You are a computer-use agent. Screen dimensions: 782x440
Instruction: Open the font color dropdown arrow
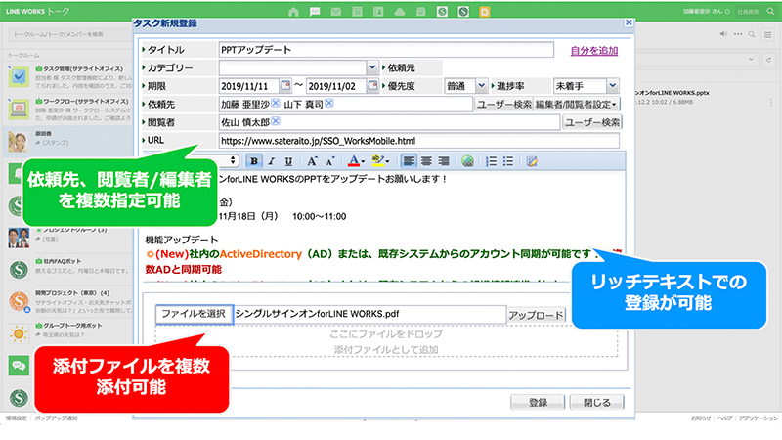[363, 161]
